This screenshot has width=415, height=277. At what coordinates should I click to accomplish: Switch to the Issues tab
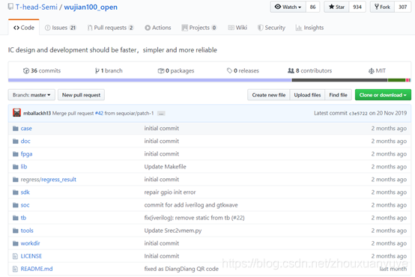61,28
